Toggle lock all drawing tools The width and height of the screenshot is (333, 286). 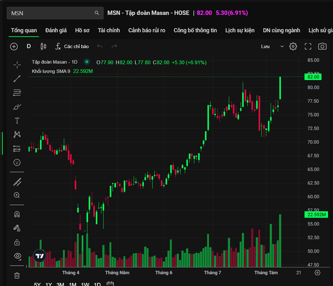17,242
